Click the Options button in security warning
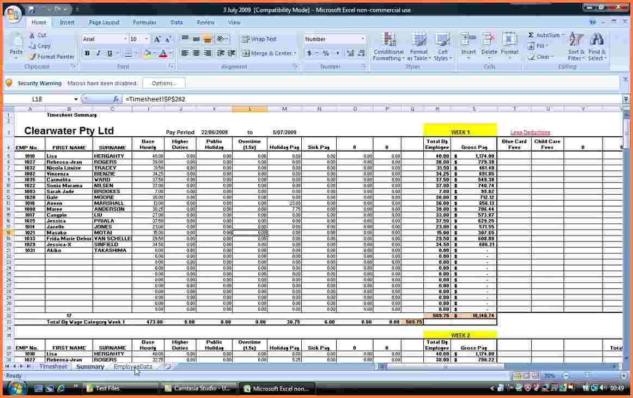Image resolution: width=633 pixels, height=398 pixels. pos(163,83)
